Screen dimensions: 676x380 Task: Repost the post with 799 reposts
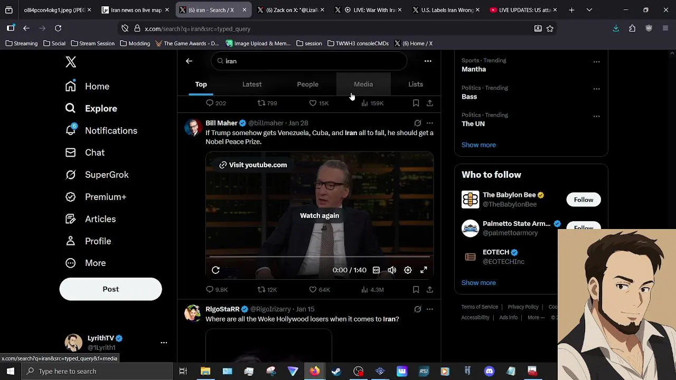[267, 103]
